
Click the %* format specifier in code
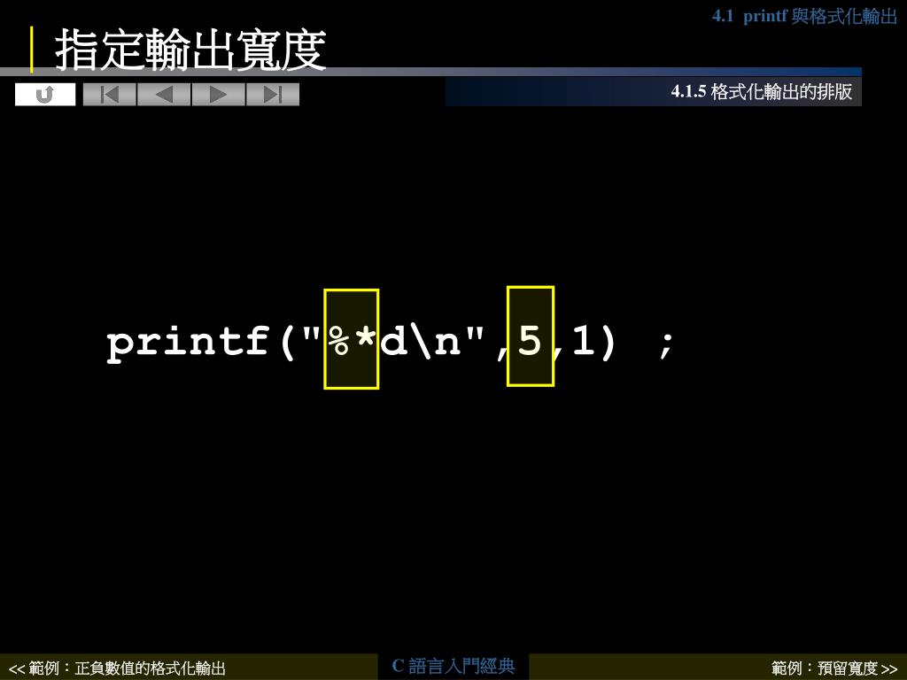(x=352, y=339)
